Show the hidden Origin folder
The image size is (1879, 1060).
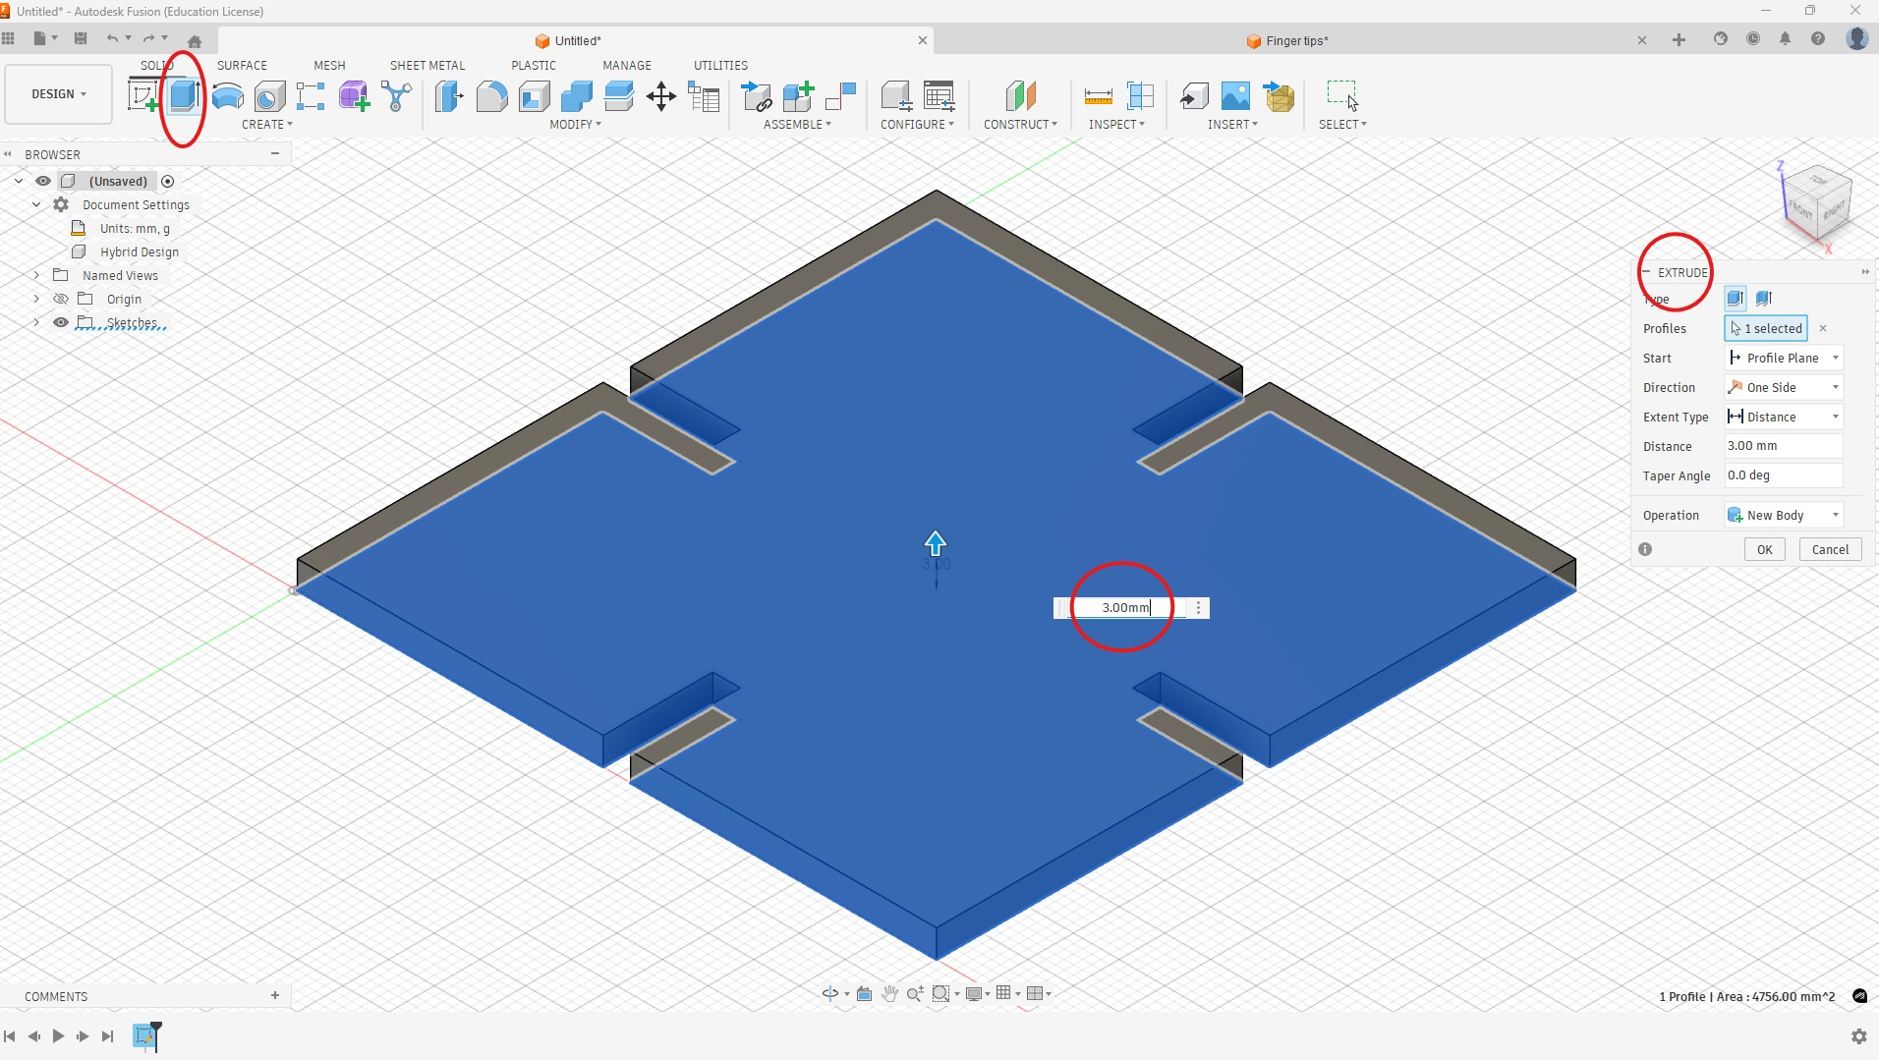point(61,299)
